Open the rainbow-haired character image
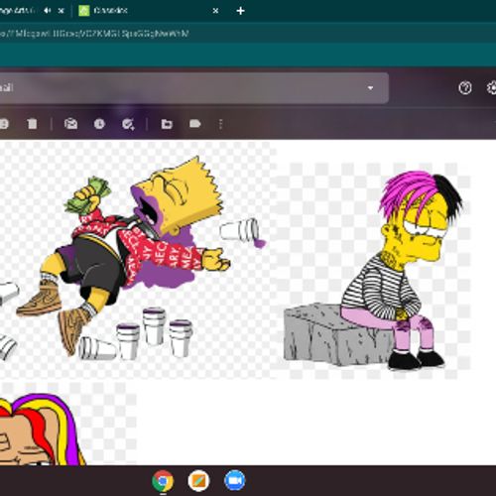 click(x=67, y=425)
